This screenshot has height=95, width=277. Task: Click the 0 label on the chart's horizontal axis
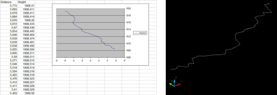click(x=91, y=61)
